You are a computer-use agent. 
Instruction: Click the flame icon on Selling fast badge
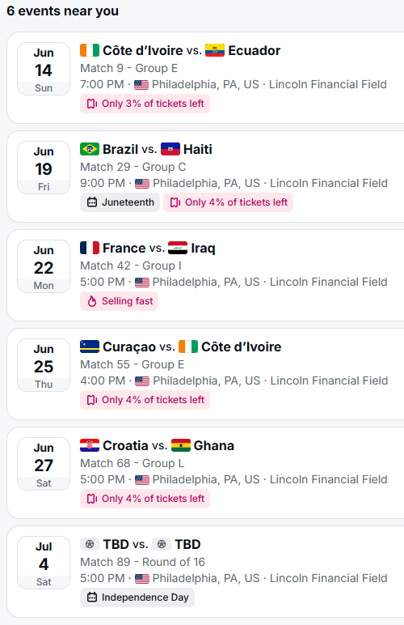tap(92, 301)
